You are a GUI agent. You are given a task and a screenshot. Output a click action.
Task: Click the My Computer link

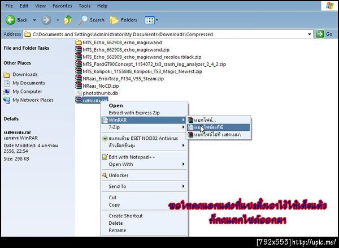[x=27, y=91]
